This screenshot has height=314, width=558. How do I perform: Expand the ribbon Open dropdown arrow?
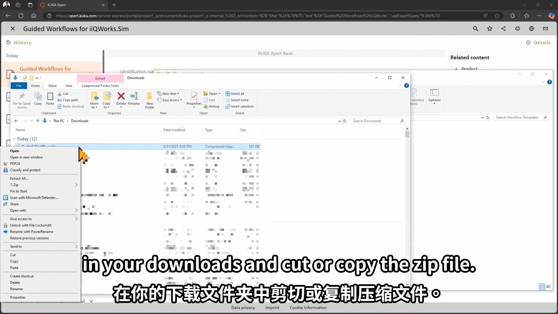pos(219,94)
